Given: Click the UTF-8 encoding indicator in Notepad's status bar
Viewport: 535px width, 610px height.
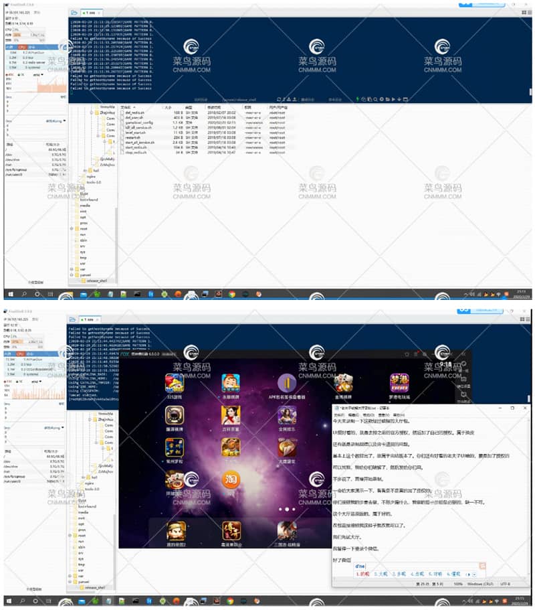Looking at the screenshot, I should [506, 584].
